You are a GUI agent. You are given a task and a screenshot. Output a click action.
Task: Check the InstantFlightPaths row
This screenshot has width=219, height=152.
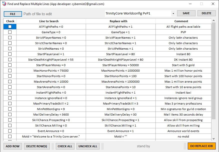pos(9,93)
